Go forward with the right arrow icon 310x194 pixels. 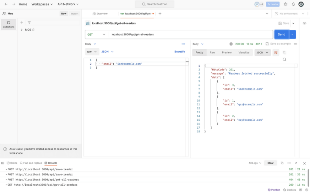click(x=13, y=4)
